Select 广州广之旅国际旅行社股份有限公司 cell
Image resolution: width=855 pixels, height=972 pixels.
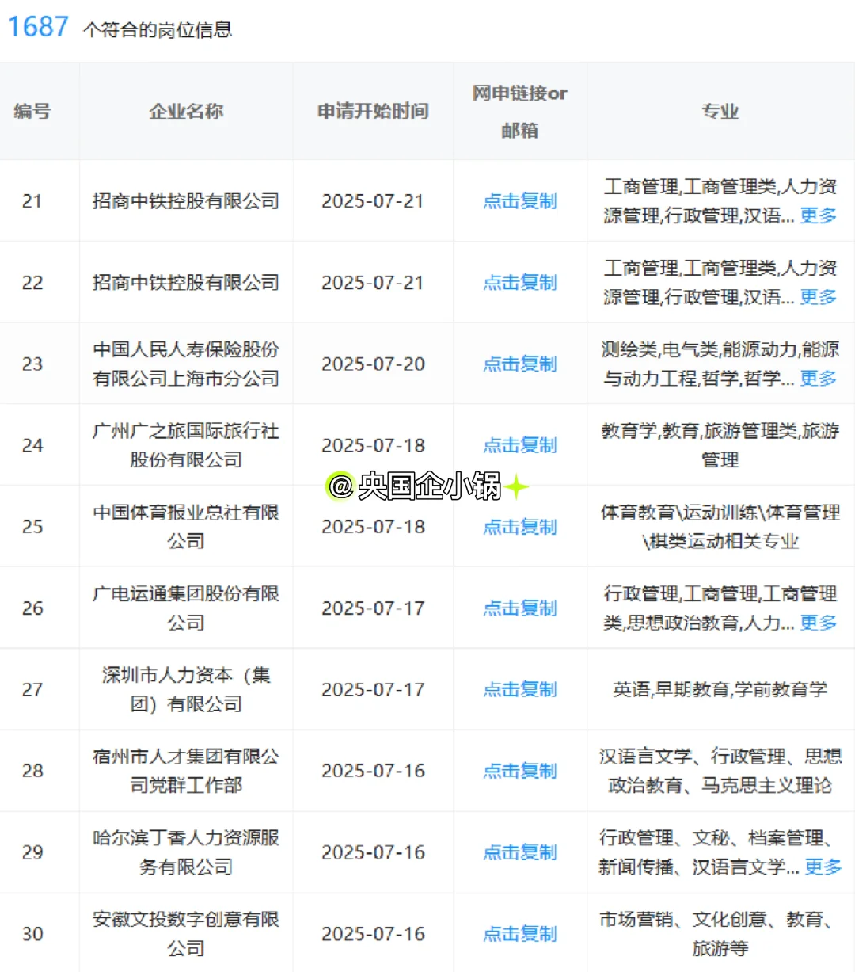(186, 445)
